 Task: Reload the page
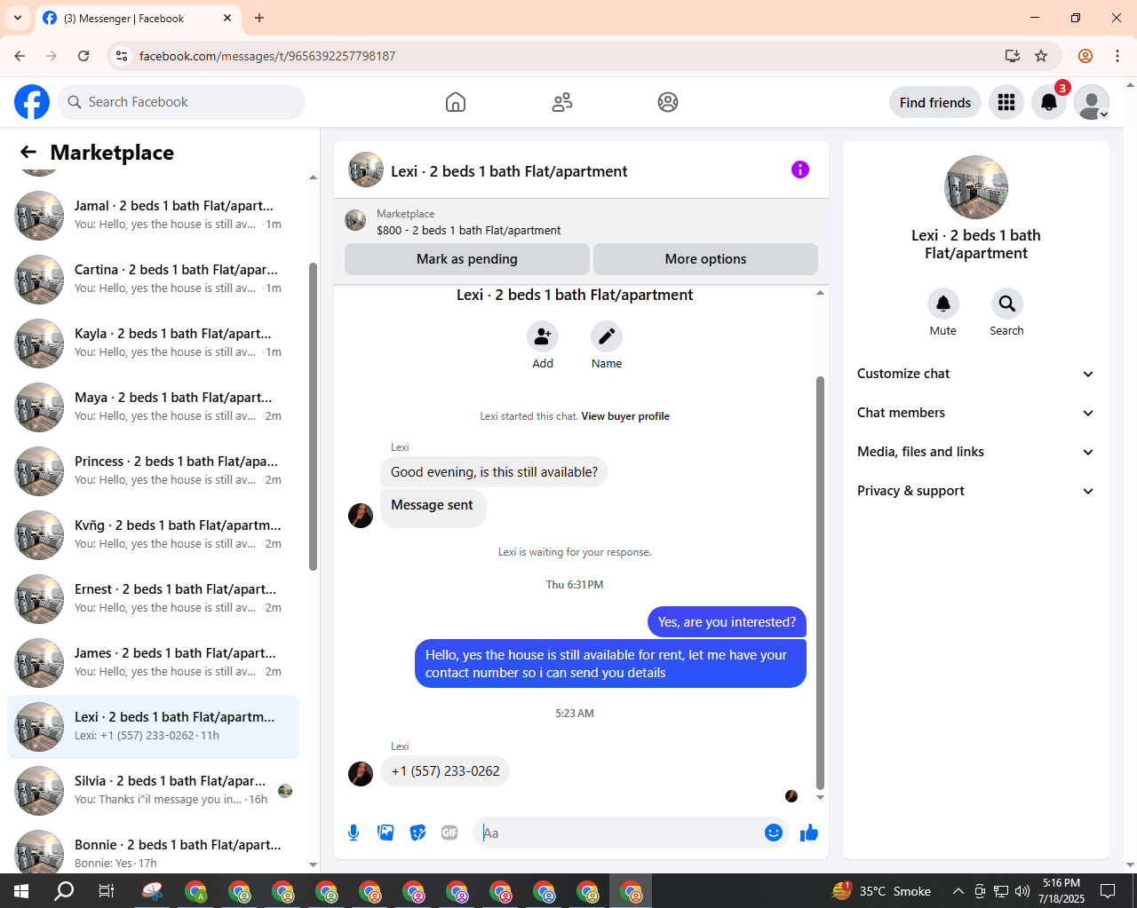pyautogui.click(x=83, y=56)
